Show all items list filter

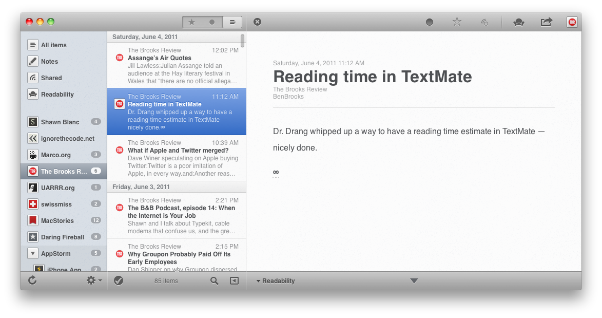point(232,22)
